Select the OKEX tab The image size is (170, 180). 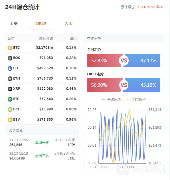pos(41,23)
